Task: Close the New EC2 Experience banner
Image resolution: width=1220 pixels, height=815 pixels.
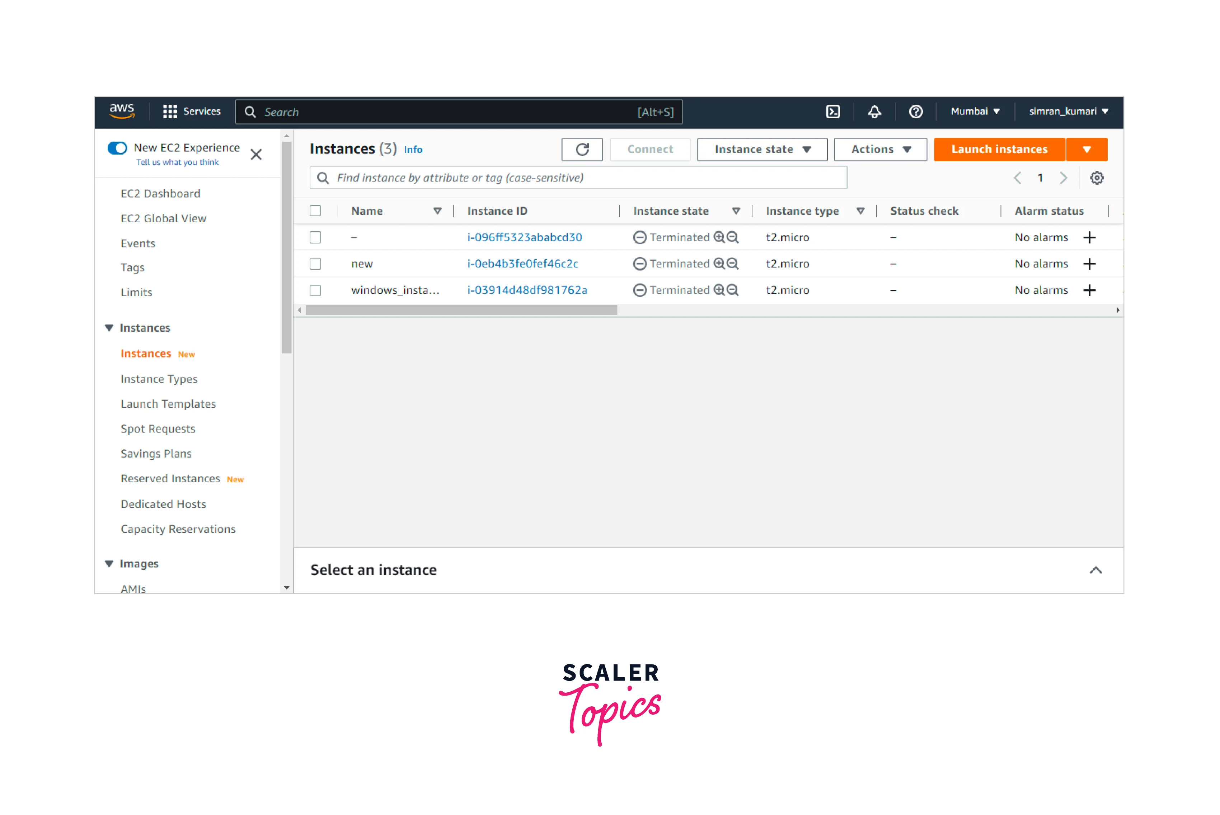Action: coord(256,155)
